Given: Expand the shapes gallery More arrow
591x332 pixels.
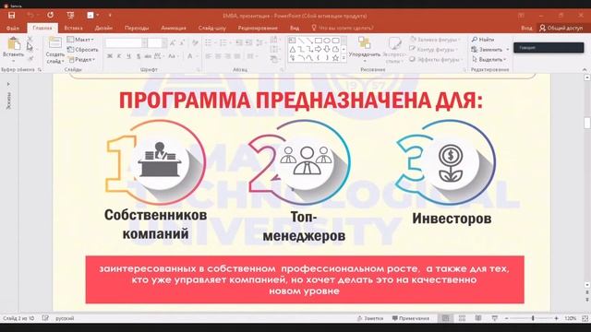Looking at the screenshot, I should coord(344,58).
